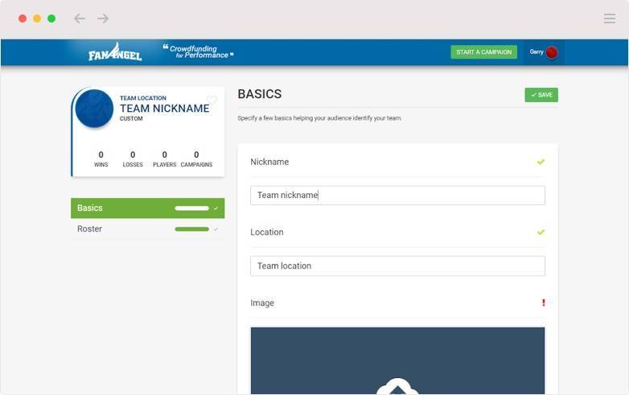Click the green checkmark beside Nickname
This screenshot has width=629, height=395.
[x=541, y=162]
